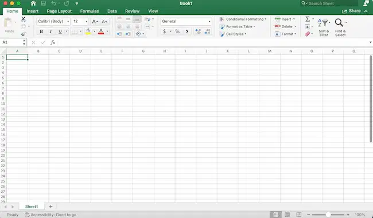Click the Share button
The width and height of the screenshot is (373, 218).
[x=351, y=11]
